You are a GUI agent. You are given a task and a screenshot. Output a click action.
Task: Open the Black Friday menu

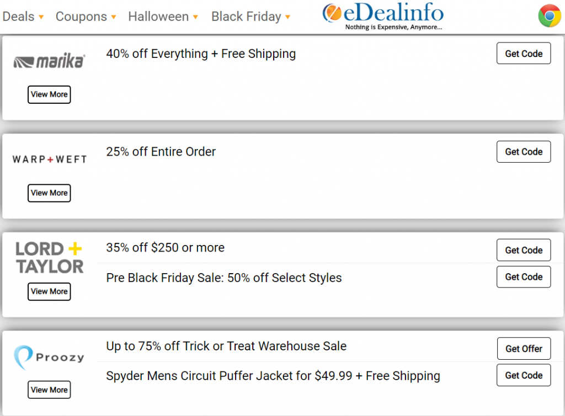(251, 17)
